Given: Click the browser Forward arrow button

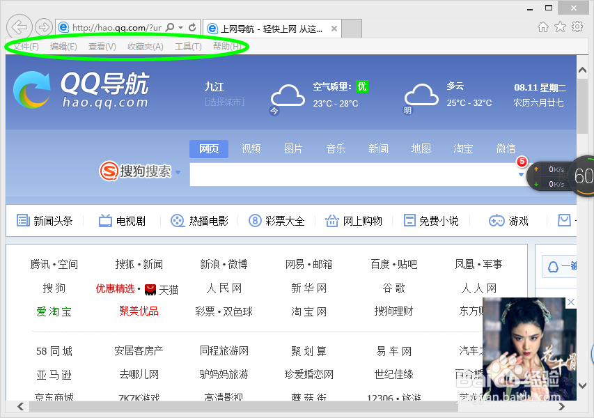Looking at the screenshot, I should (44, 27).
